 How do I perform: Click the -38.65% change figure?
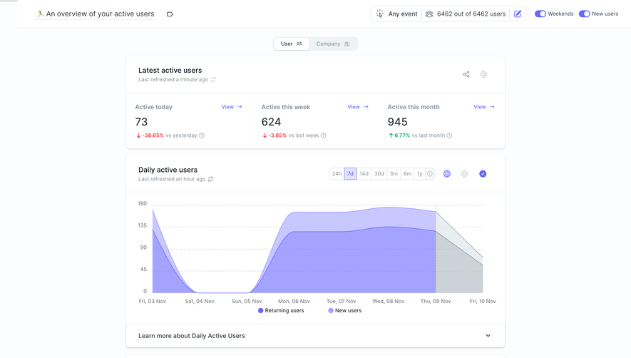click(153, 135)
